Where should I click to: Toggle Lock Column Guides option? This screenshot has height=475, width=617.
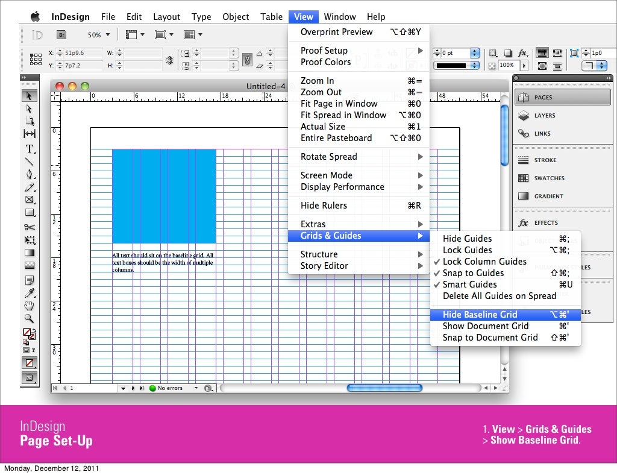(x=506, y=261)
